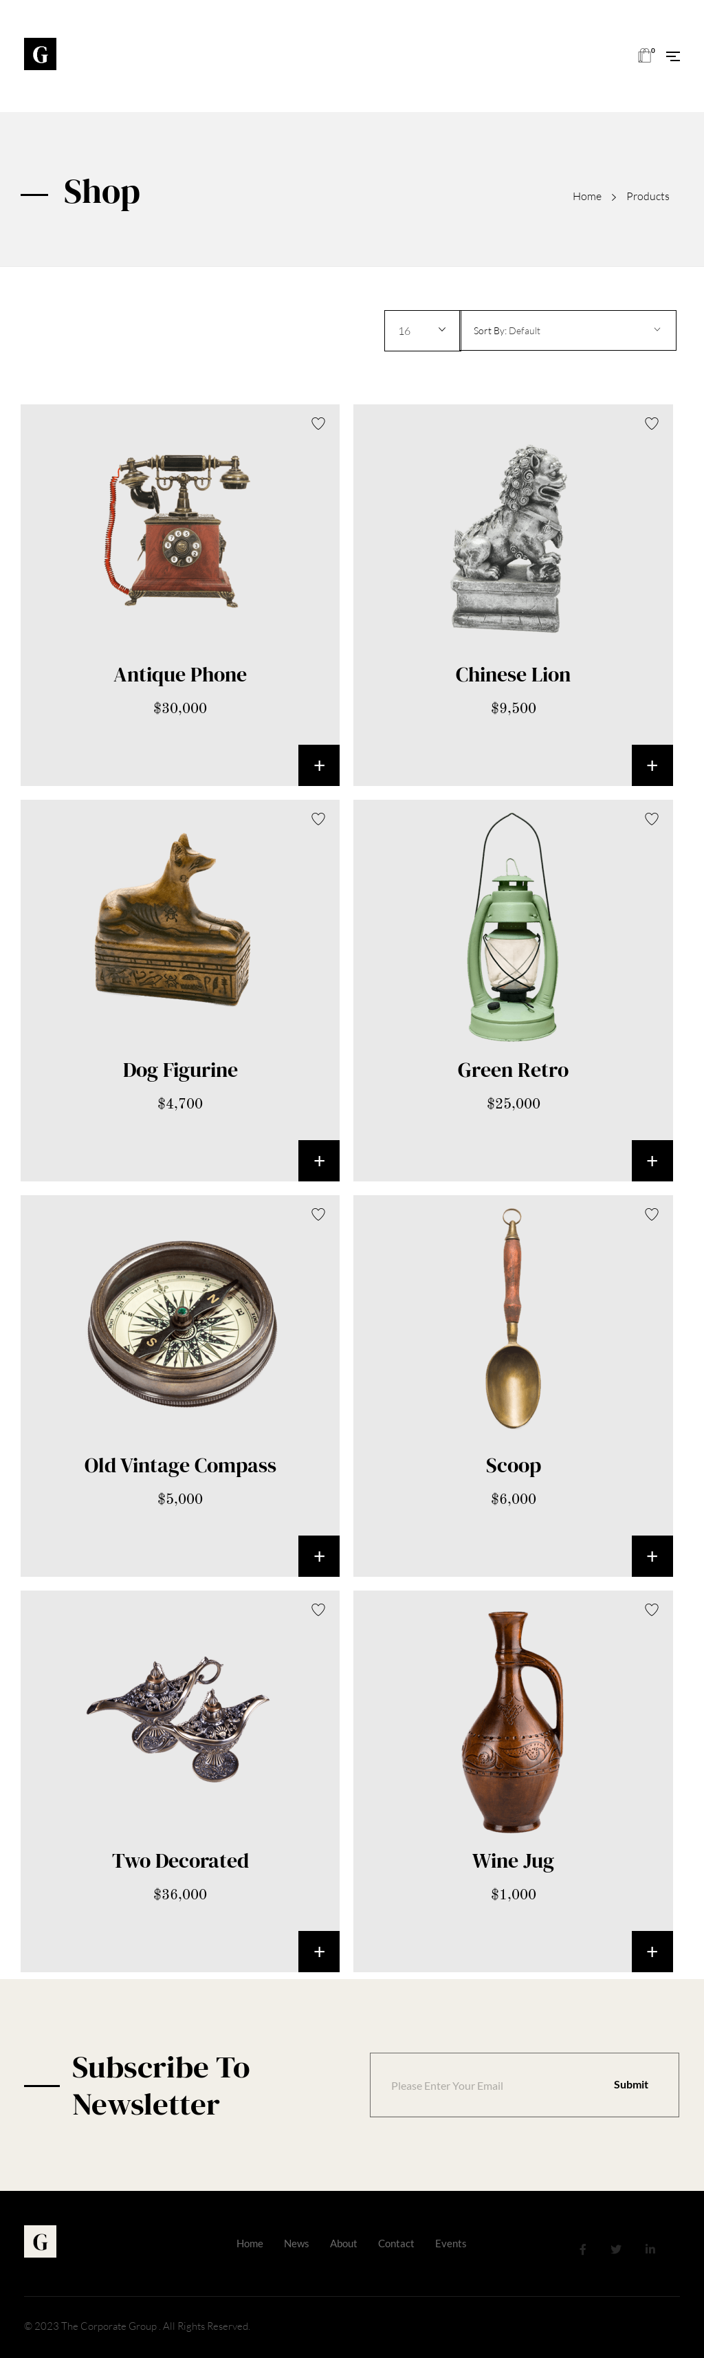Click the G logo in header
The height and width of the screenshot is (2358, 704).
click(41, 54)
